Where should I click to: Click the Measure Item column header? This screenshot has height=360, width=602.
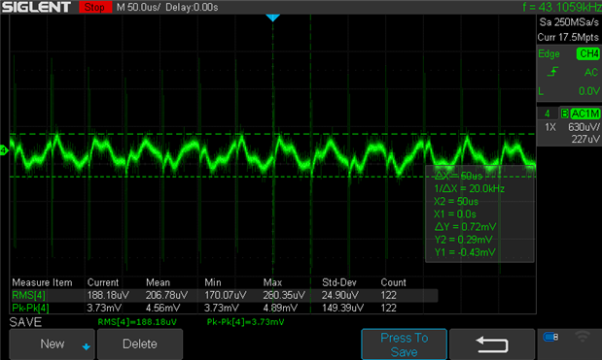[x=42, y=282]
